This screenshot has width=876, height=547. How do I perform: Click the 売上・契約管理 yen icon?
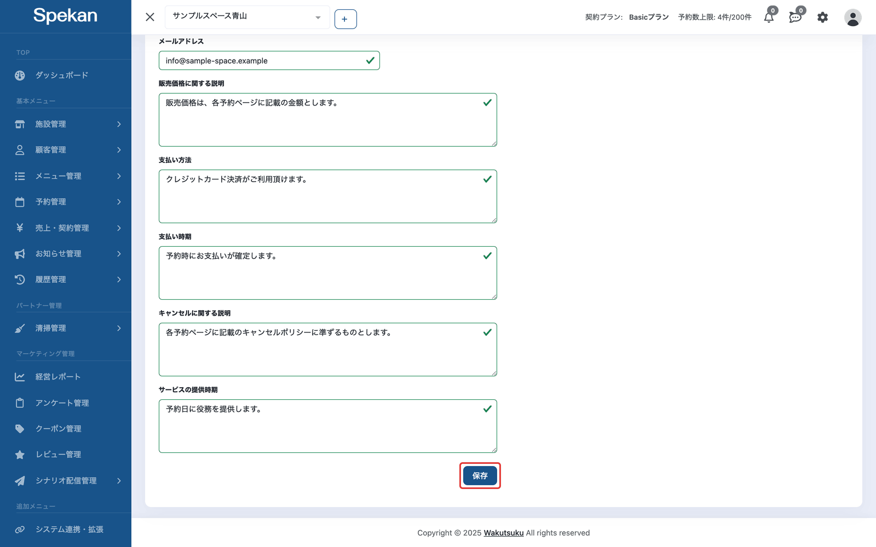[20, 228]
